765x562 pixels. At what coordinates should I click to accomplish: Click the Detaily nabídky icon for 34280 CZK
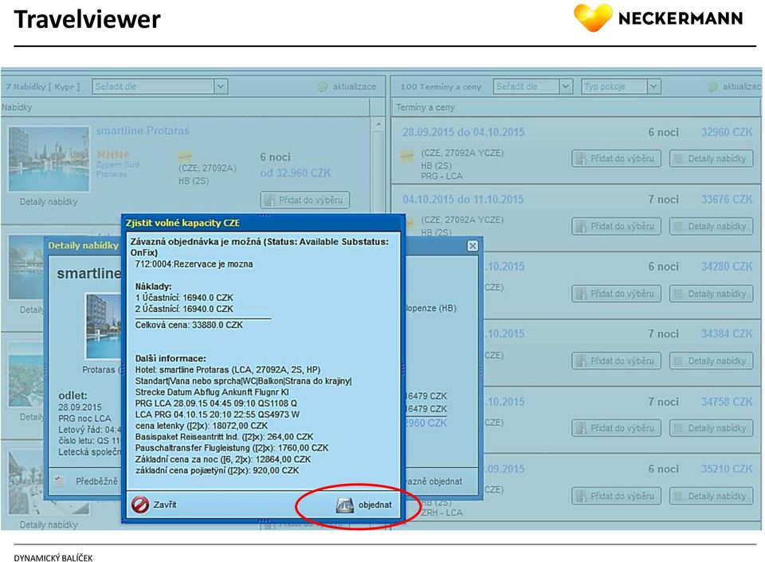677,294
